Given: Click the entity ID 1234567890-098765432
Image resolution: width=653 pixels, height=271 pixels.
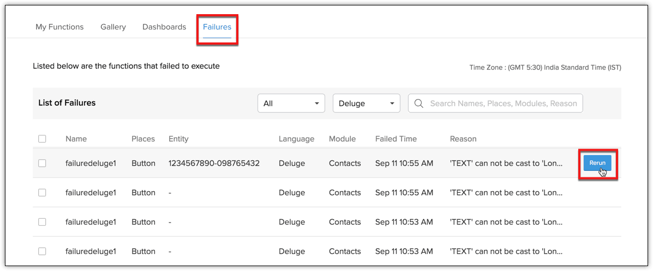Looking at the screenshot, I should coord(214,163).
